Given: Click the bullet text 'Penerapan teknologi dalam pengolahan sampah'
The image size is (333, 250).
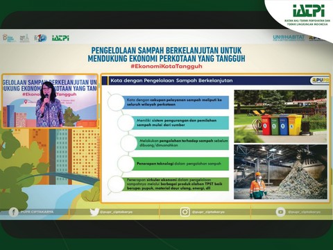Looking at the screenshot, I should pos(179,164).
